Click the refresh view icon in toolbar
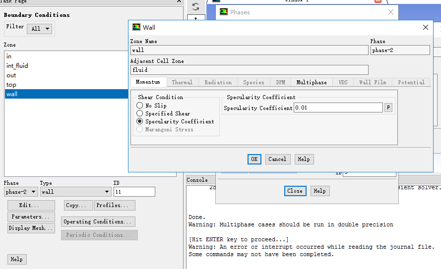 click(x=195, y=7)
